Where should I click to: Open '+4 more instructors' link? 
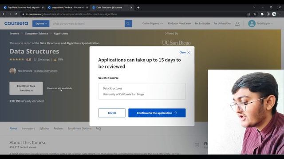[45, 71]
